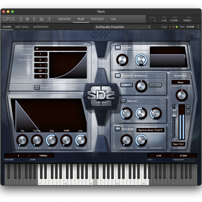Click the Delay Time knob
Screen dimensions: 202x202
pyautogui.click(x=127, y=113)
